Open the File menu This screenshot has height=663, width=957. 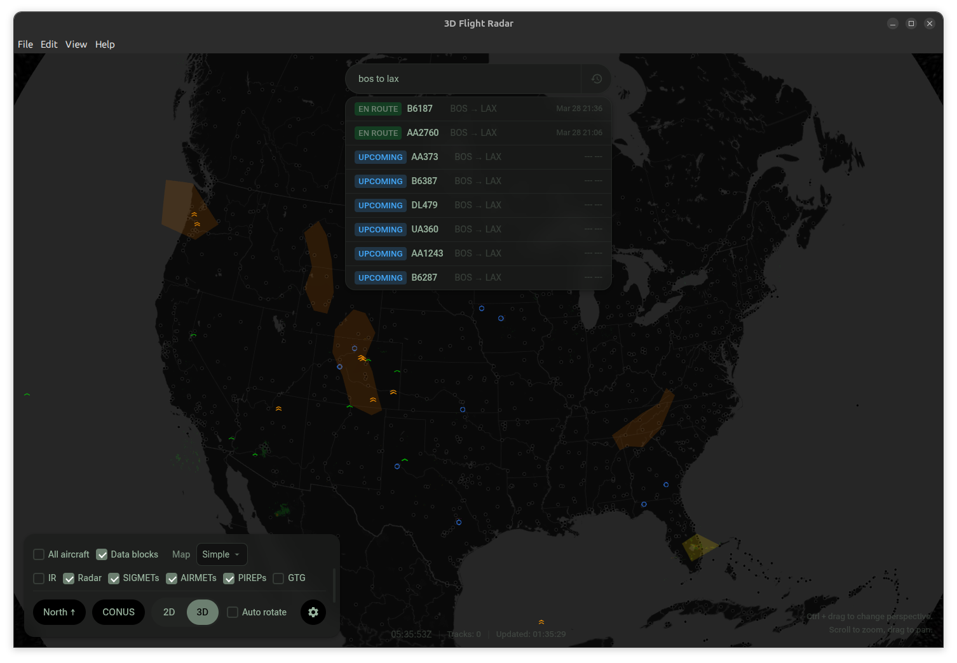click(25, 44)
